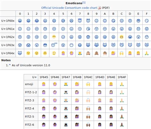Select the speak-no-evil monkey in the U+1F64x row
Screen dimensions: 151x129
(x=105, y=53)
